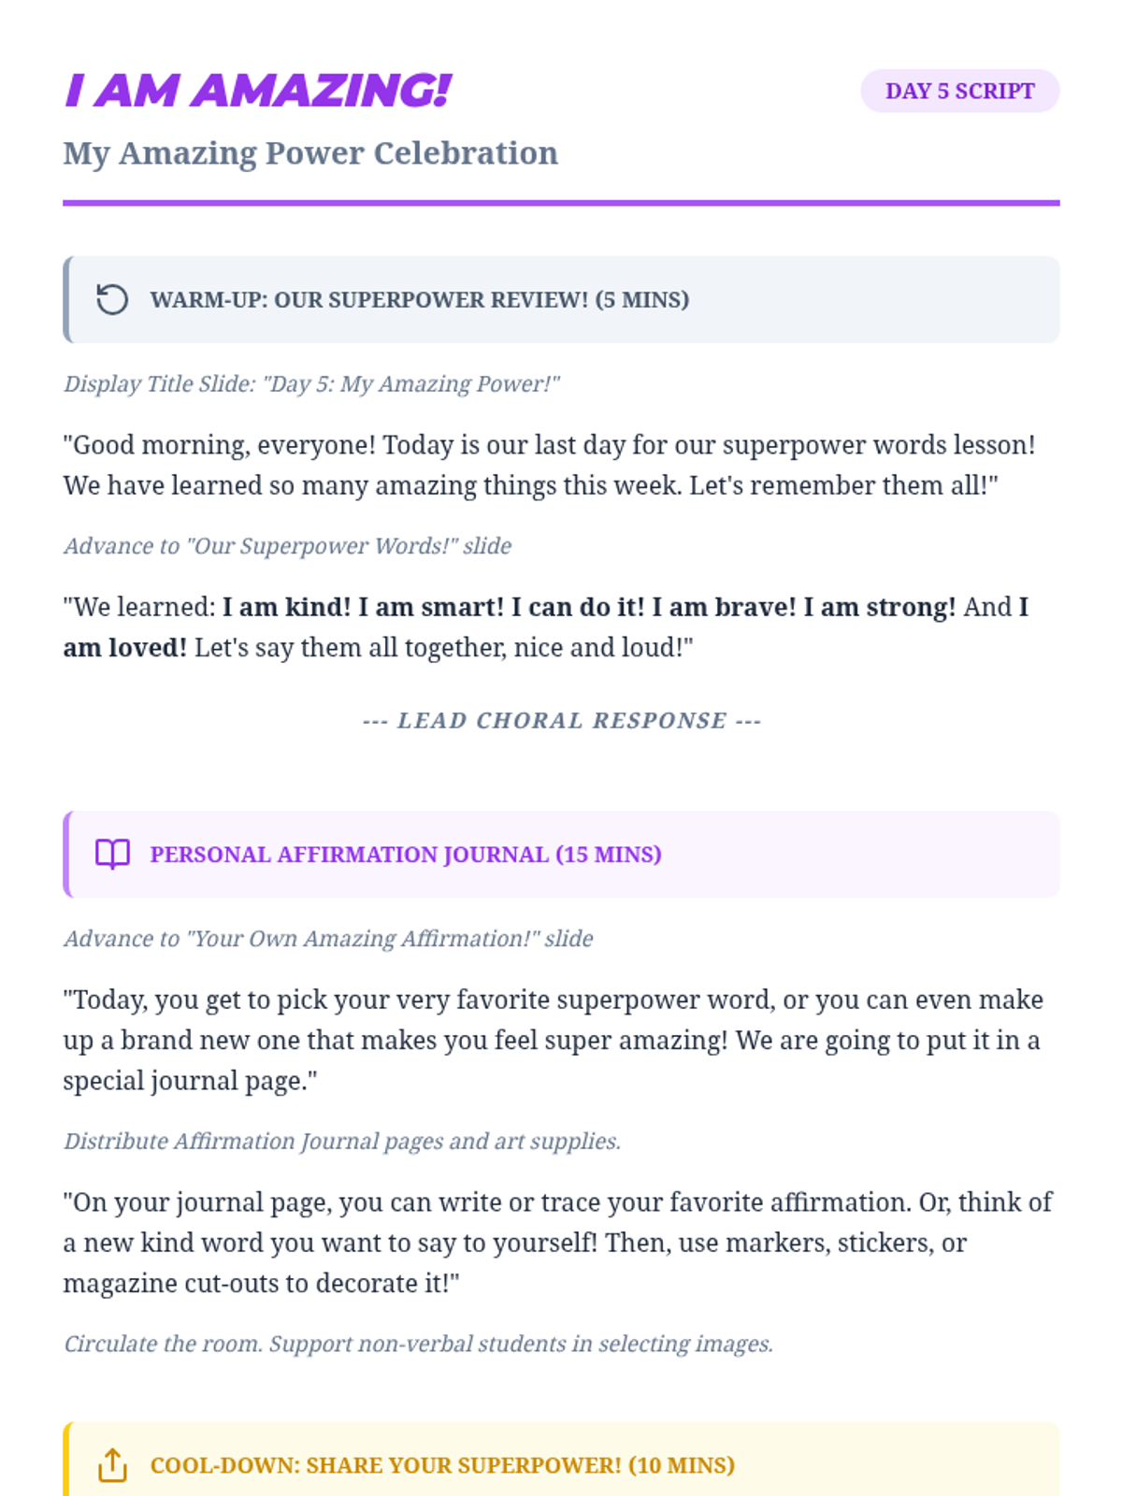Click the "Cool-Down: Share Your Superpower!" header
Viewport: 1122px width, 1496px height.
point(442,1465)
